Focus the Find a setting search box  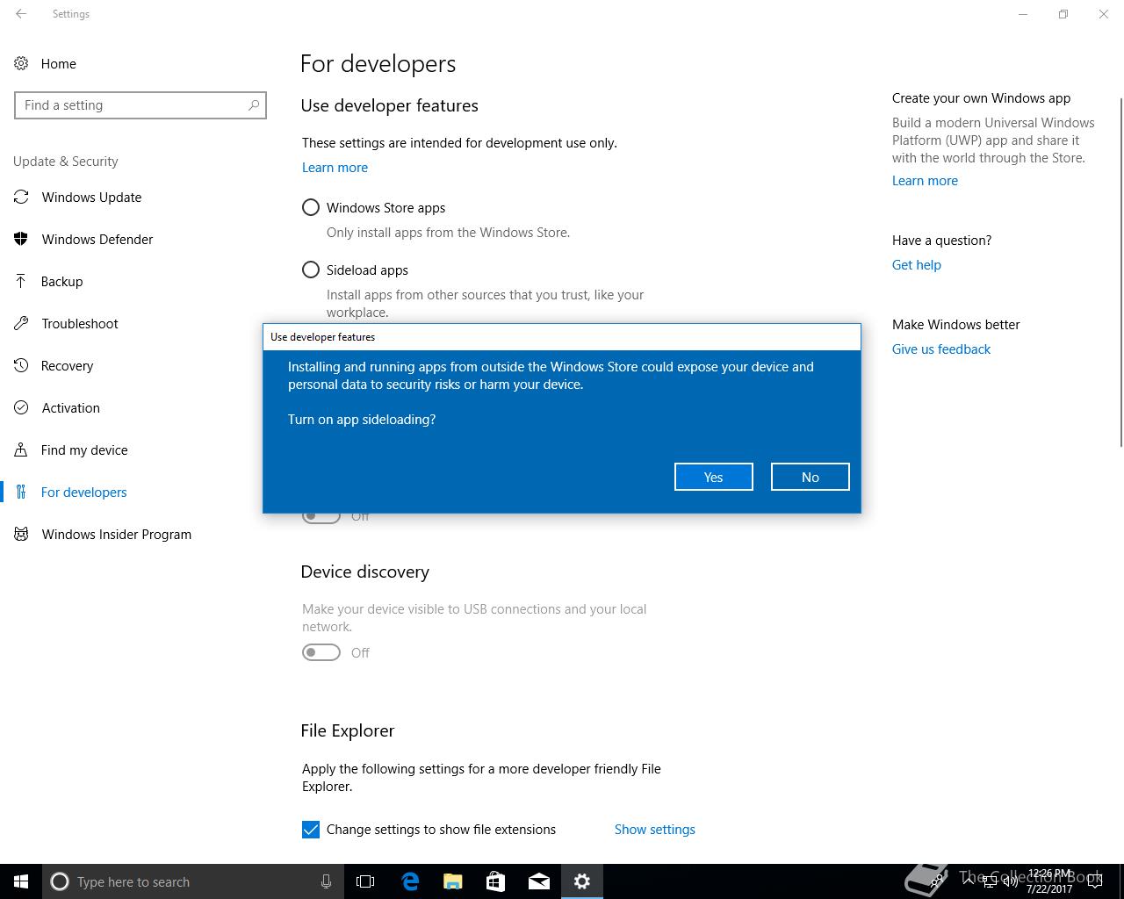point(140,105)
